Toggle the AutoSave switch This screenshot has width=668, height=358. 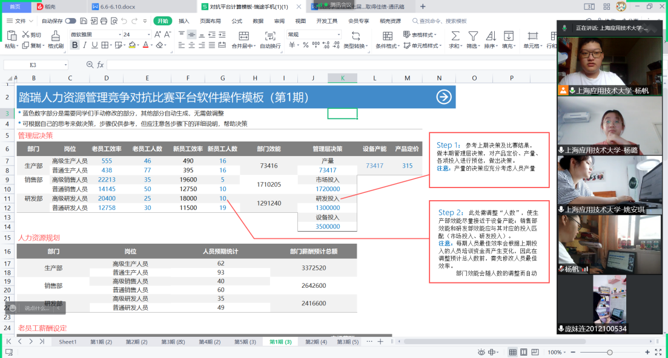(x=71, y=21)
